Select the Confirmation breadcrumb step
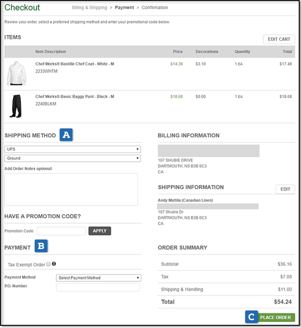 pos(155,8)
